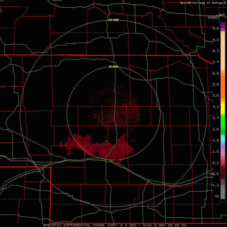227x227 pixels.
Task: Pick the pink segment of the color bar
Action: pyautogui.click(x=223, y=153)
